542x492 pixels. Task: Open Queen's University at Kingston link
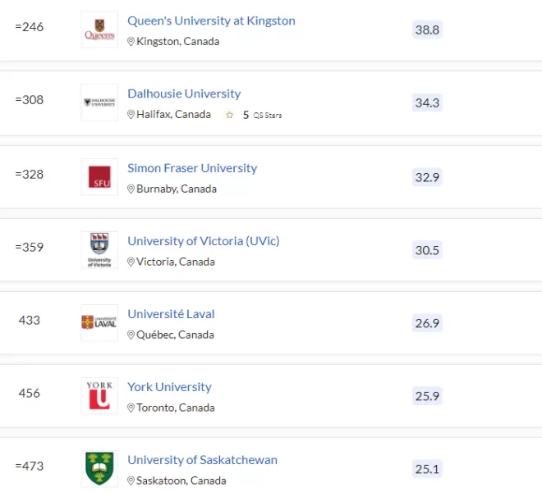coord(211,20)
